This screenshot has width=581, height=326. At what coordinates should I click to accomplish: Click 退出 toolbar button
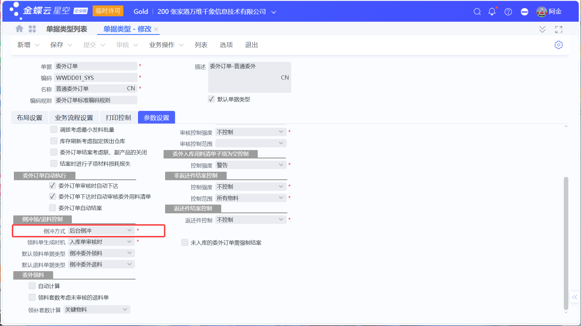pyautogui.click(x=251, y=45)
